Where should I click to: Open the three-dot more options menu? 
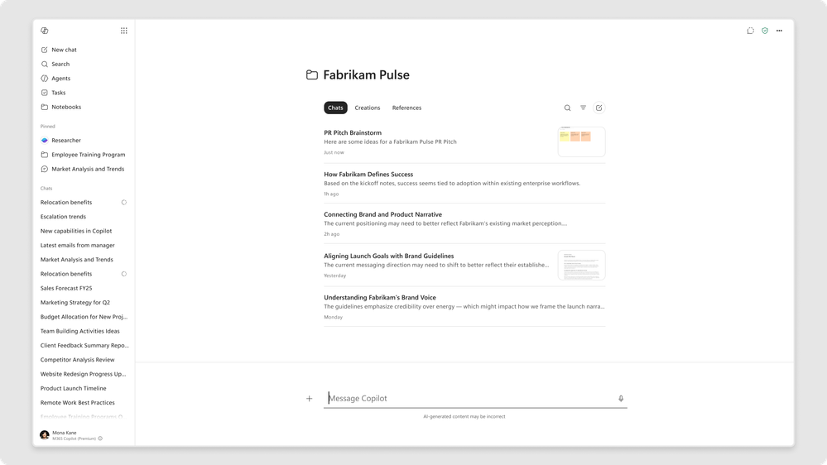[780, 31]
